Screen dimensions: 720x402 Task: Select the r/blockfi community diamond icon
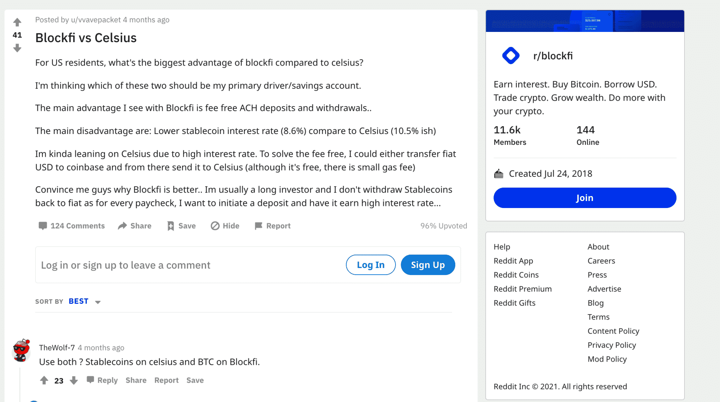click(510, 55)
